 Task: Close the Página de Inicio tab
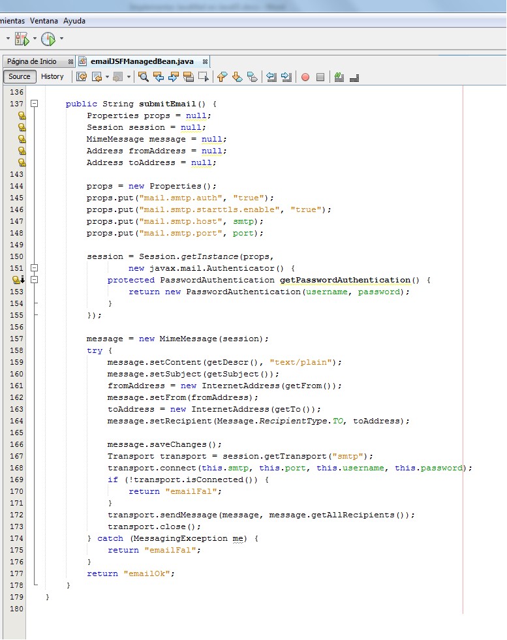(70, 61)
